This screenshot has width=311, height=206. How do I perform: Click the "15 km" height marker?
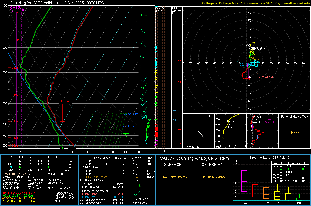click(16, 12)
